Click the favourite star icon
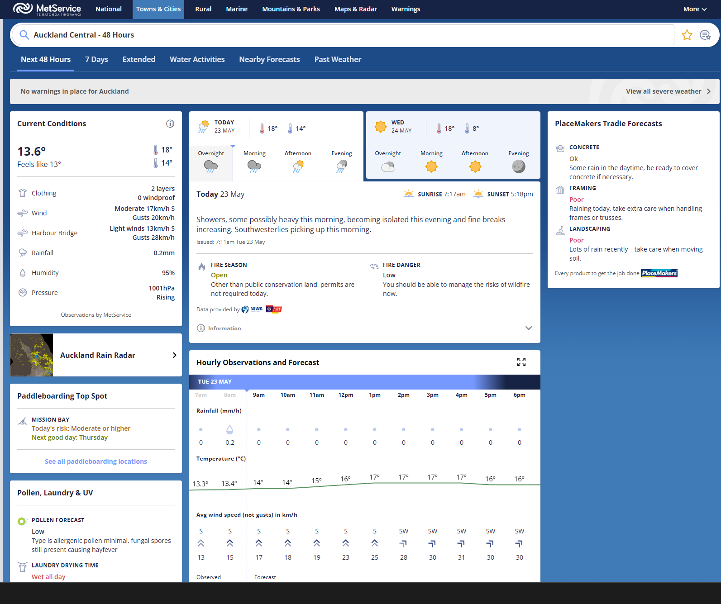The width and height of the screenshot is (721, 604). pyautogui.click(x=687, y=35)
